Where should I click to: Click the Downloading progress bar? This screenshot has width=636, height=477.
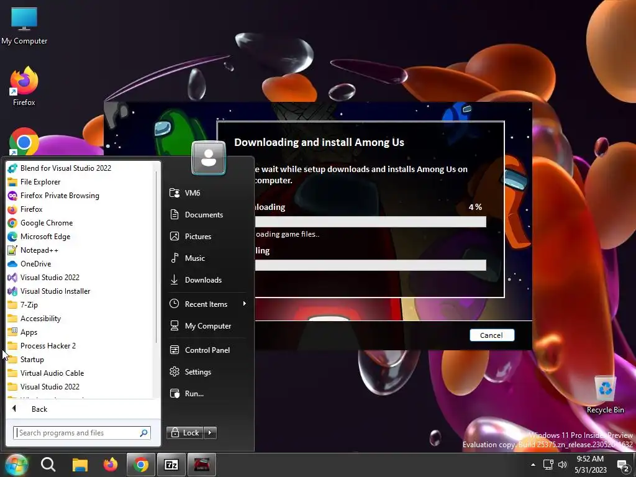pyautogui.click(x=371, y=222)
